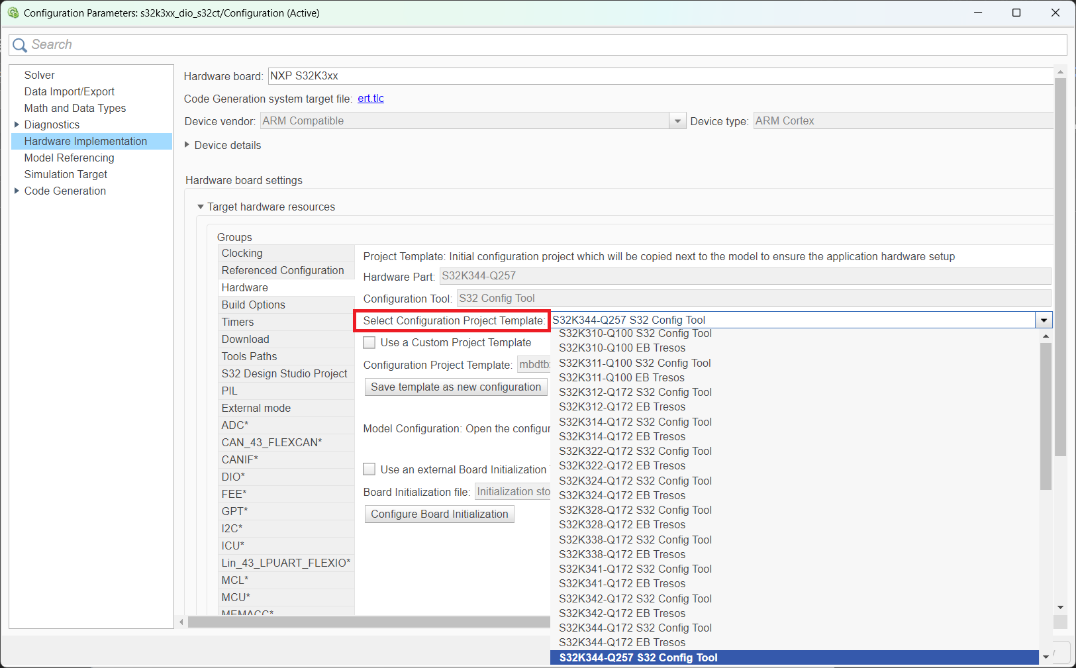Collapse the Target hardware resources section

tap(200, 207)
